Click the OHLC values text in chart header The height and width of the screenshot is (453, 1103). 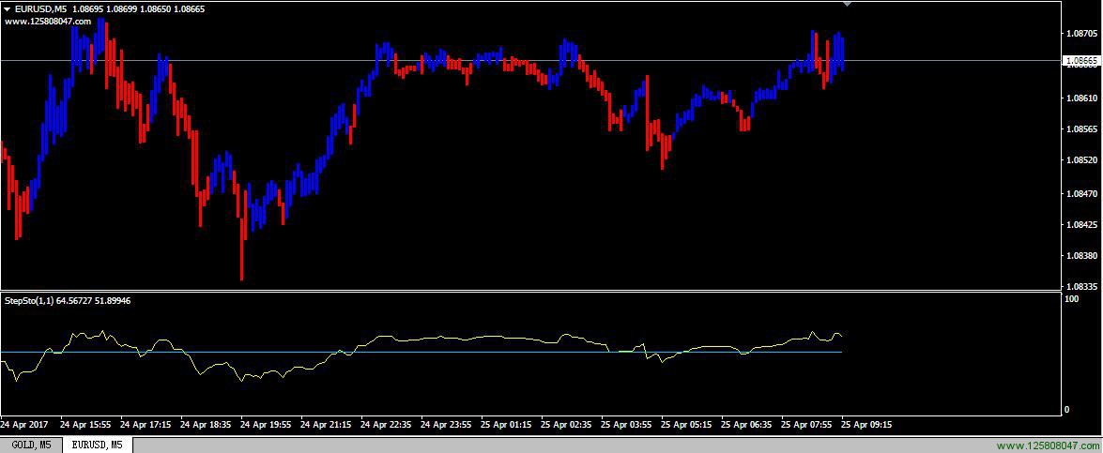tap(139, 10)
